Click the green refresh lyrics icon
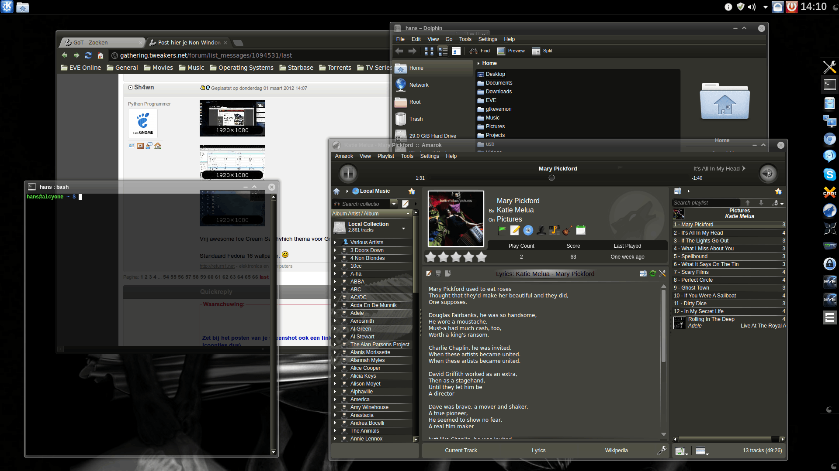Image resolution: width=839 pixels, height=471 pixels. (652, 273)
